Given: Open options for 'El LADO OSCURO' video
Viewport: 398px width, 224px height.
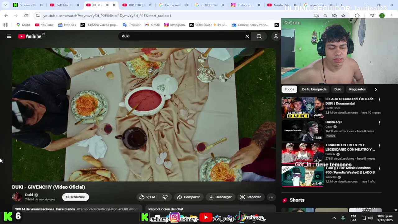Looking at the screenshot, I should pyautogui.click(x=379, y=100).
